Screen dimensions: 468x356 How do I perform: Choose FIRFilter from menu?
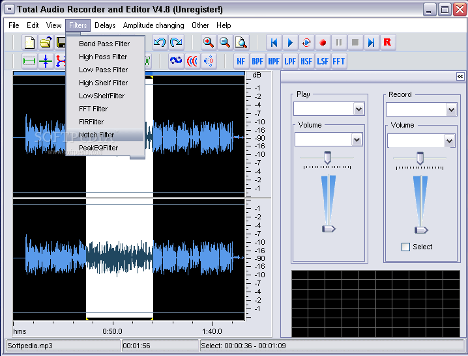coord(105,122)
